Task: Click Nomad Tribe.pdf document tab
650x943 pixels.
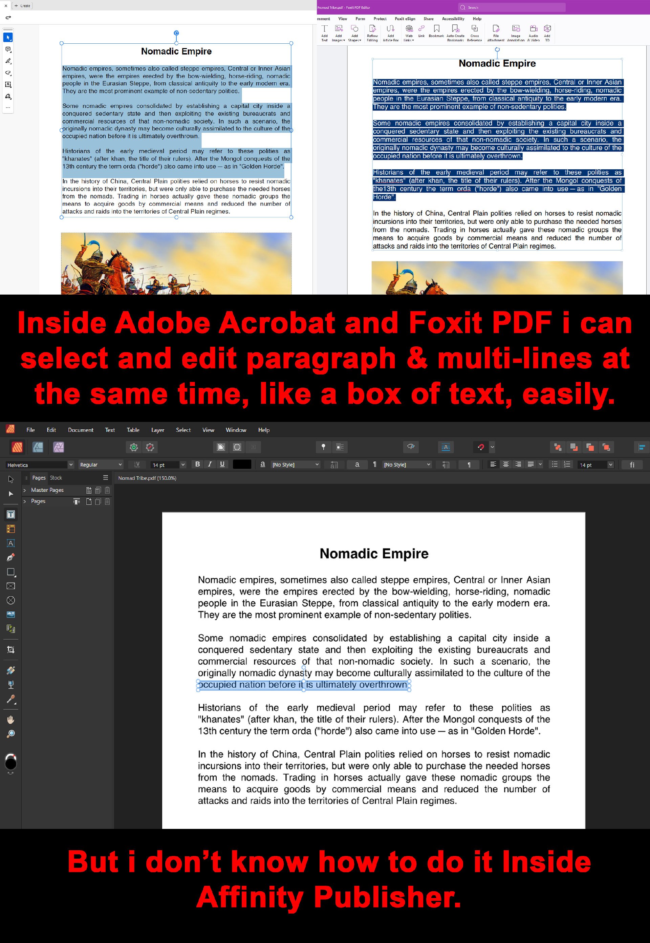Action: [147, 478]
